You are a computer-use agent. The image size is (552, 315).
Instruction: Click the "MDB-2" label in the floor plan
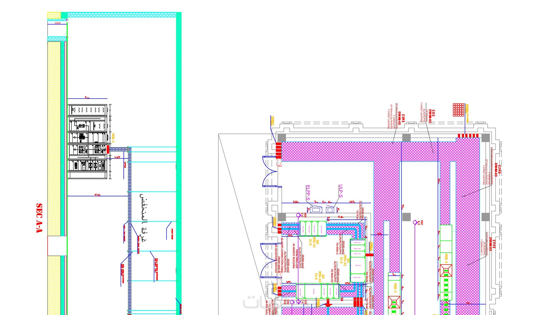pyautogui.click(x=446, y=258)
